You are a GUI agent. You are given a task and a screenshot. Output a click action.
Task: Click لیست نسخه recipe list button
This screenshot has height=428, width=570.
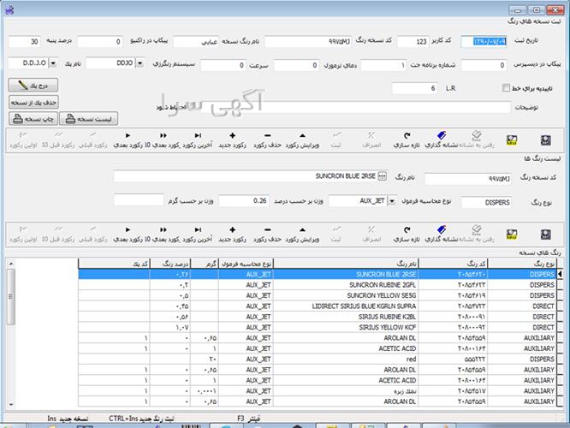[x=89, y=119]
